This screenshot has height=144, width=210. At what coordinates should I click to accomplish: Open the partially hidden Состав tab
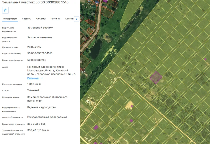70,19
